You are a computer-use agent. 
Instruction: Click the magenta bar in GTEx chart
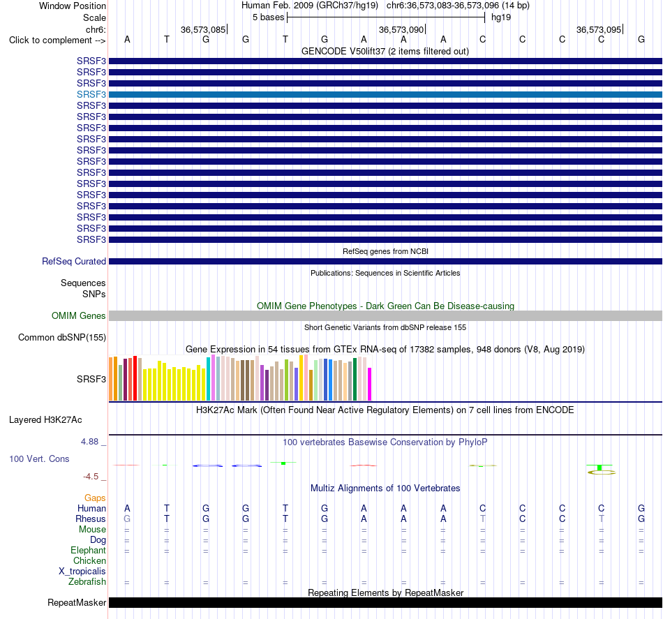pyautogui.click(x=370, y=384)
